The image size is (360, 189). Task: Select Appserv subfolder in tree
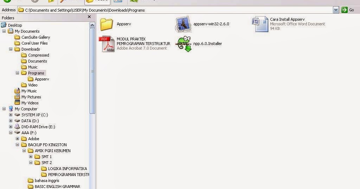click(x=38, y=79)
